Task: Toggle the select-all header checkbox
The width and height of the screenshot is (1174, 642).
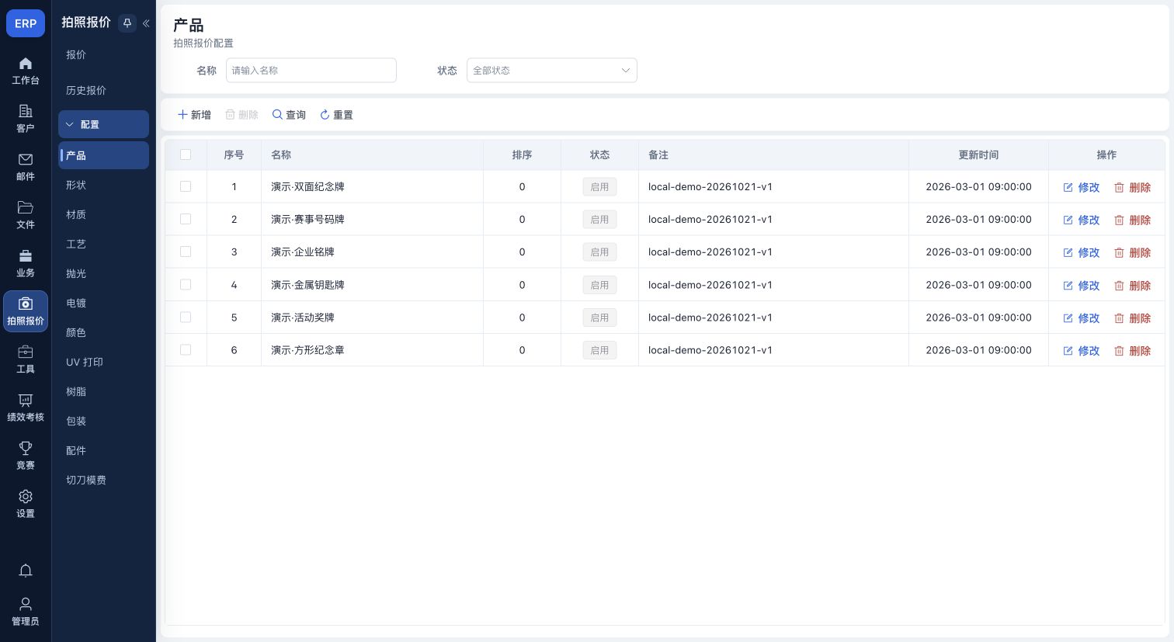Action: (186, 154)
